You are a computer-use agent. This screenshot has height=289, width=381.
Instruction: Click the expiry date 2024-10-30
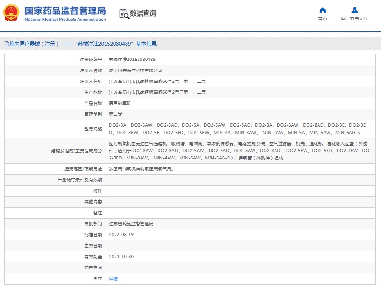click(x=121, y=257)
